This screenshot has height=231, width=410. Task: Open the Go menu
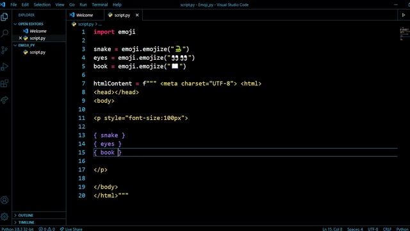click(72, 4)
